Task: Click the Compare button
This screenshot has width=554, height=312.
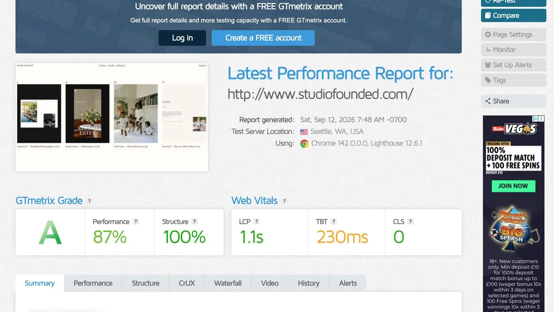Action: coord(514,15)
